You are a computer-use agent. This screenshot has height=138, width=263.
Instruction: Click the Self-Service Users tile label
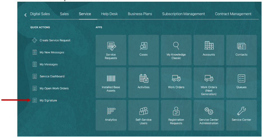point(144,121)
